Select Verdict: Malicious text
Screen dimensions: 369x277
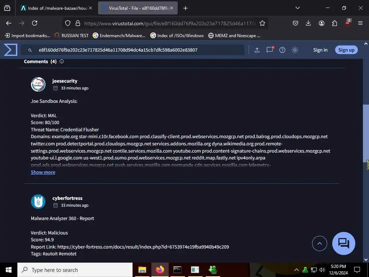tap(49, 233)
